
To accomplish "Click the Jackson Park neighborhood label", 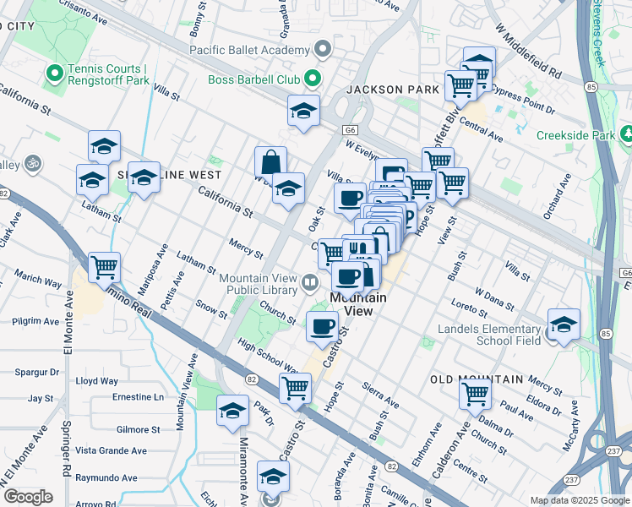I will [393, 90].
